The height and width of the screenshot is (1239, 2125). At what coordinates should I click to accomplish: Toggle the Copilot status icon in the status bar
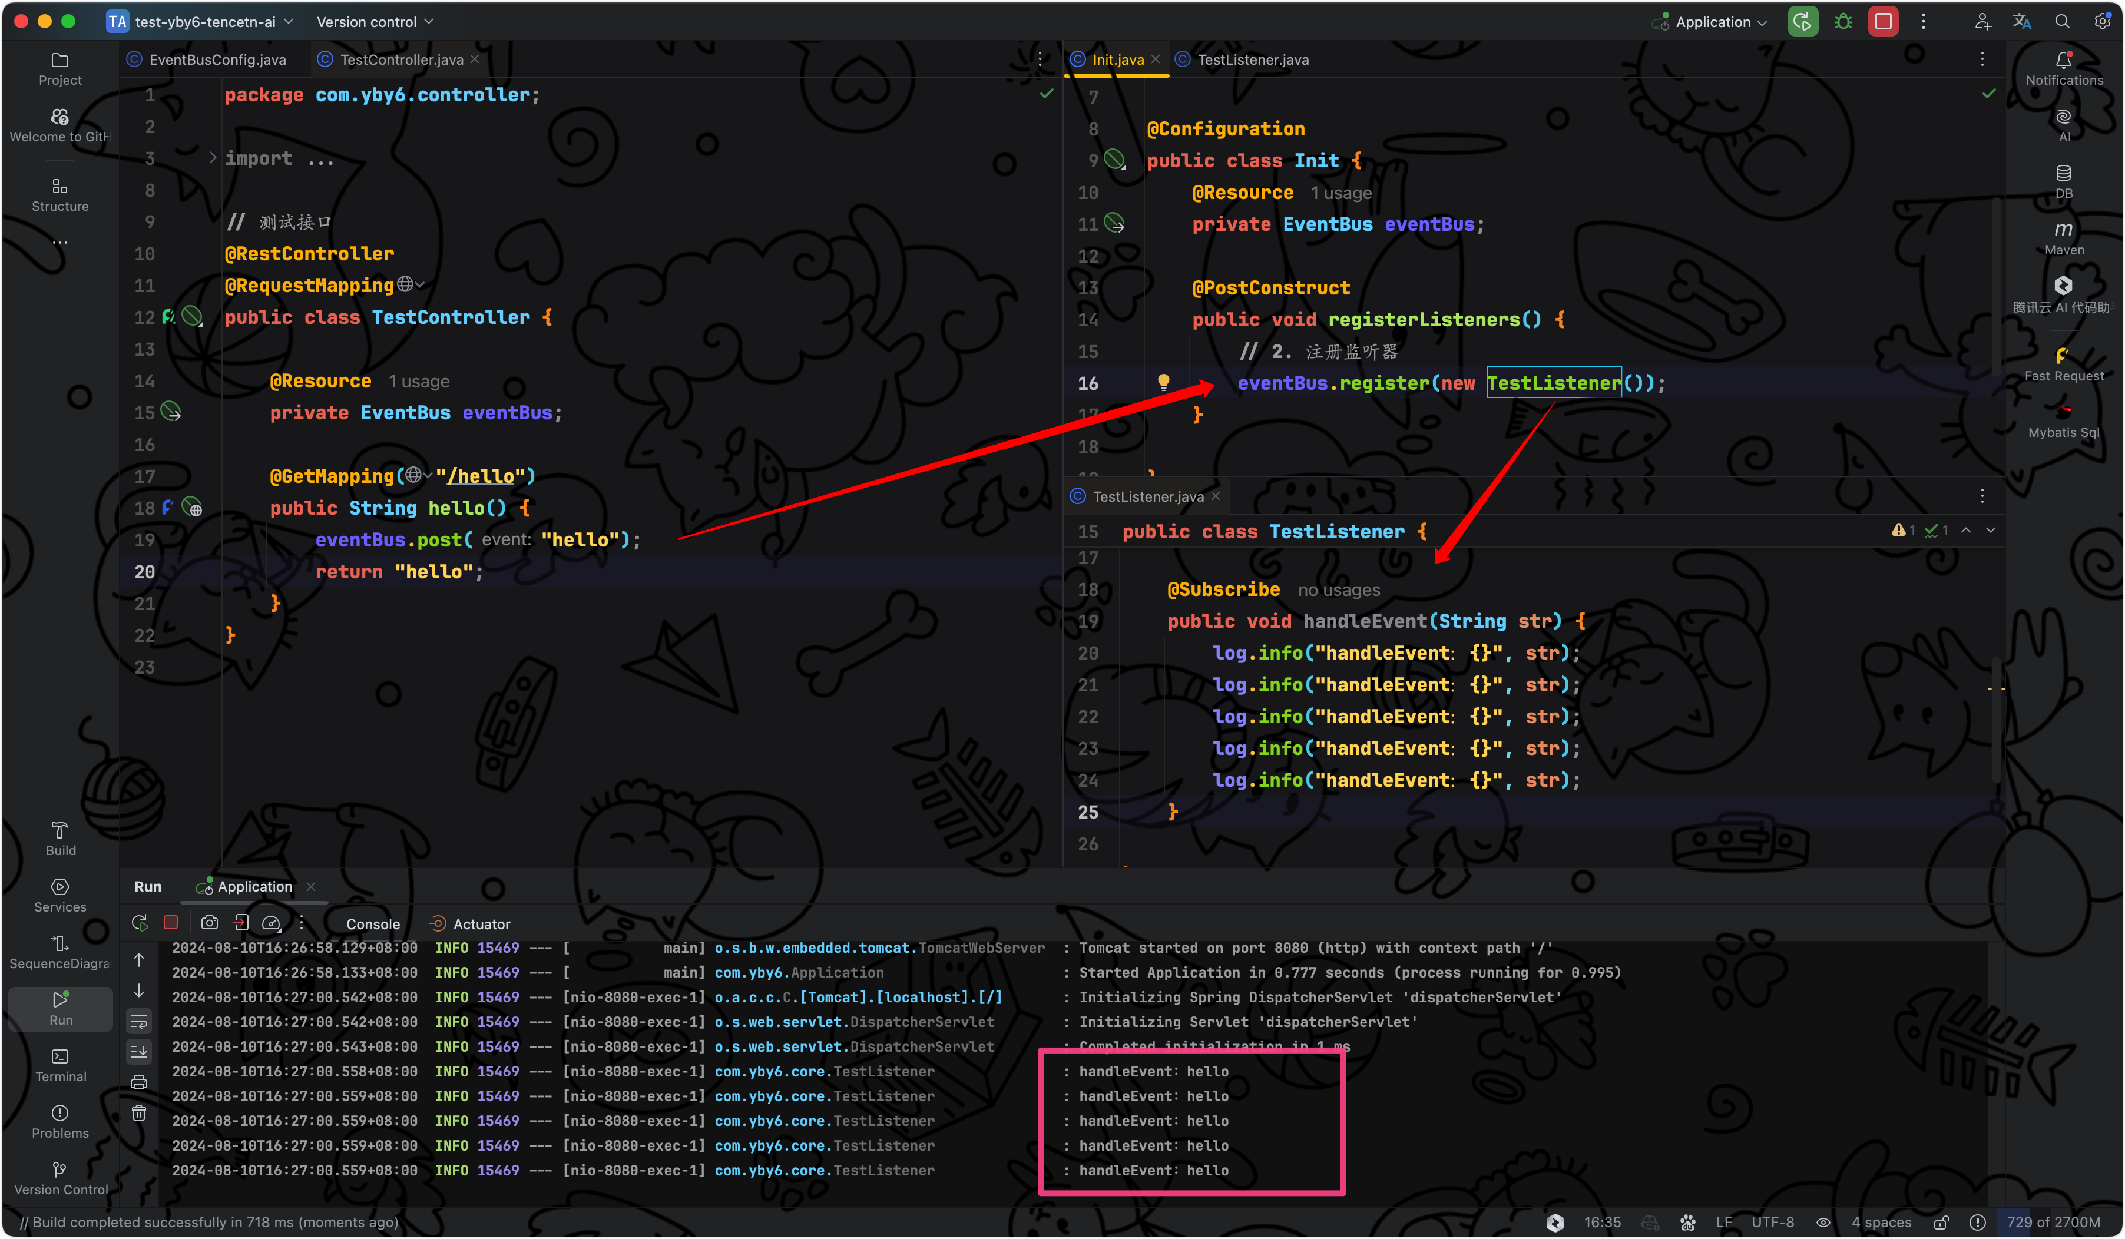click(x=1649, y=1222)
